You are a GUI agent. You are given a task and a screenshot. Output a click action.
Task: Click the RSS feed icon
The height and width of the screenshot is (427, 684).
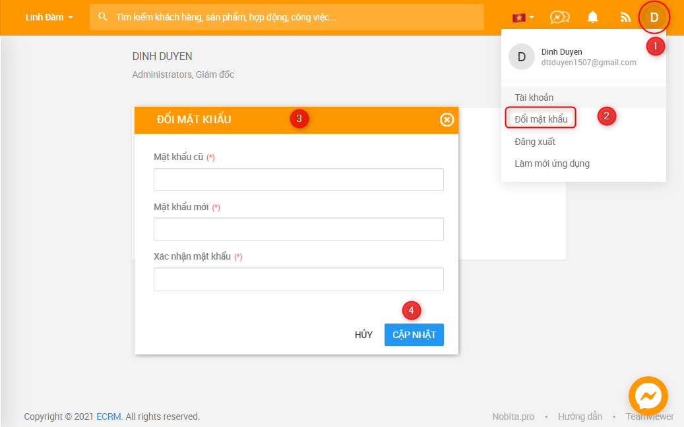(625, 17)
